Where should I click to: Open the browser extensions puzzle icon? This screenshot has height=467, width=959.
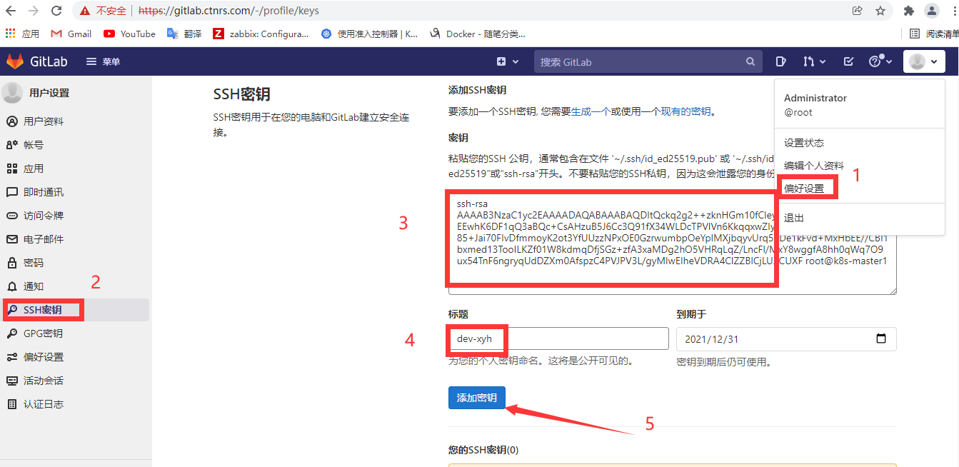[x=908, y=11]
